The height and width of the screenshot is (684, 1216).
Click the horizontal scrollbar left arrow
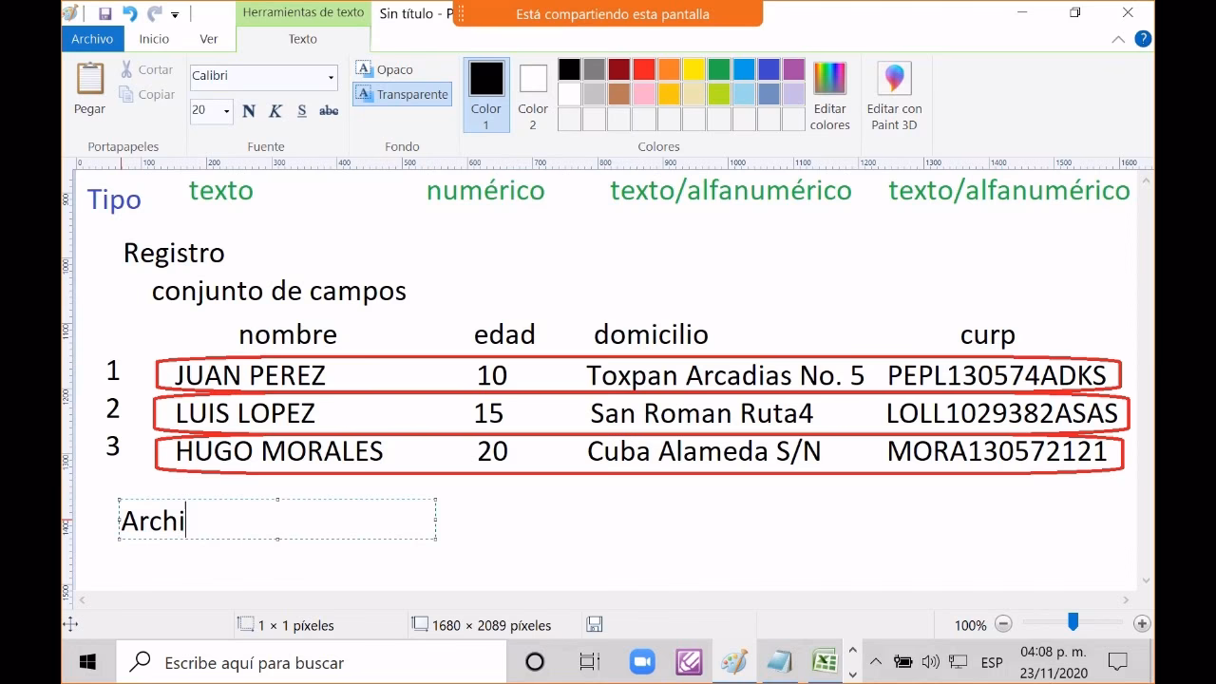point(83,599)
